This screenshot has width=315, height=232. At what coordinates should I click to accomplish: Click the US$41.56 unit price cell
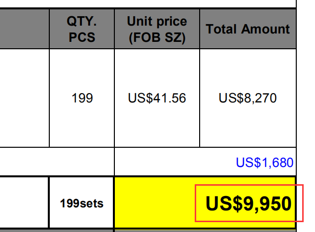[x=157, y=98]
